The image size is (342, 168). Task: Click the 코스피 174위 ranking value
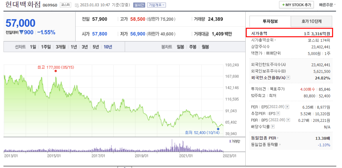319,40
